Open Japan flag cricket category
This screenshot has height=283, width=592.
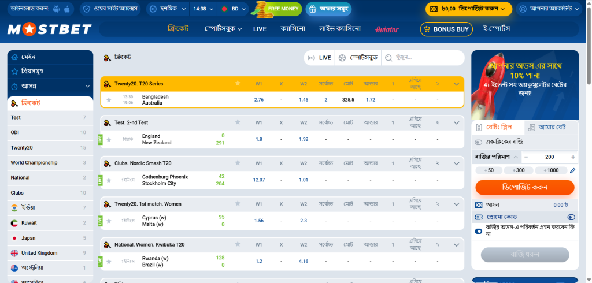(x=14, y=238)
